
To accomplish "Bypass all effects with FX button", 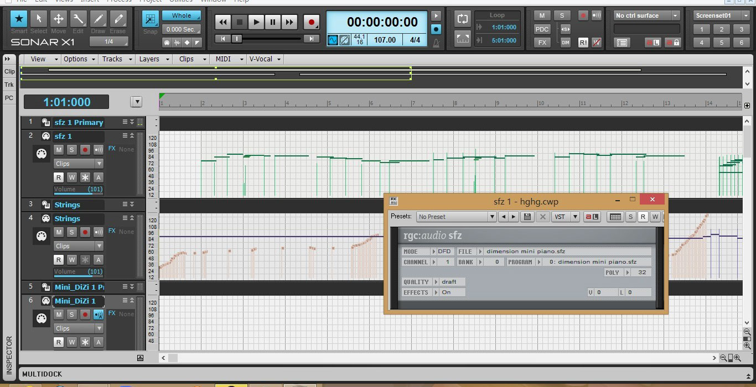I will (x=542, y=42).
